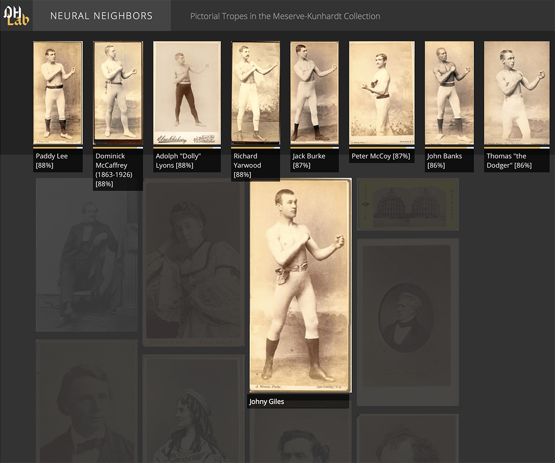The width and height of the screenshot is (555, 463).
Task: Open the Dominick McCaffrey photo thumbnail
Action: (117, 93)
